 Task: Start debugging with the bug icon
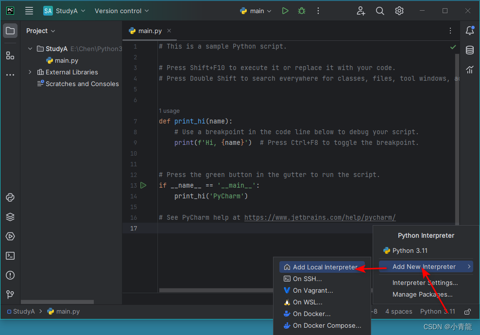[302, 11]
